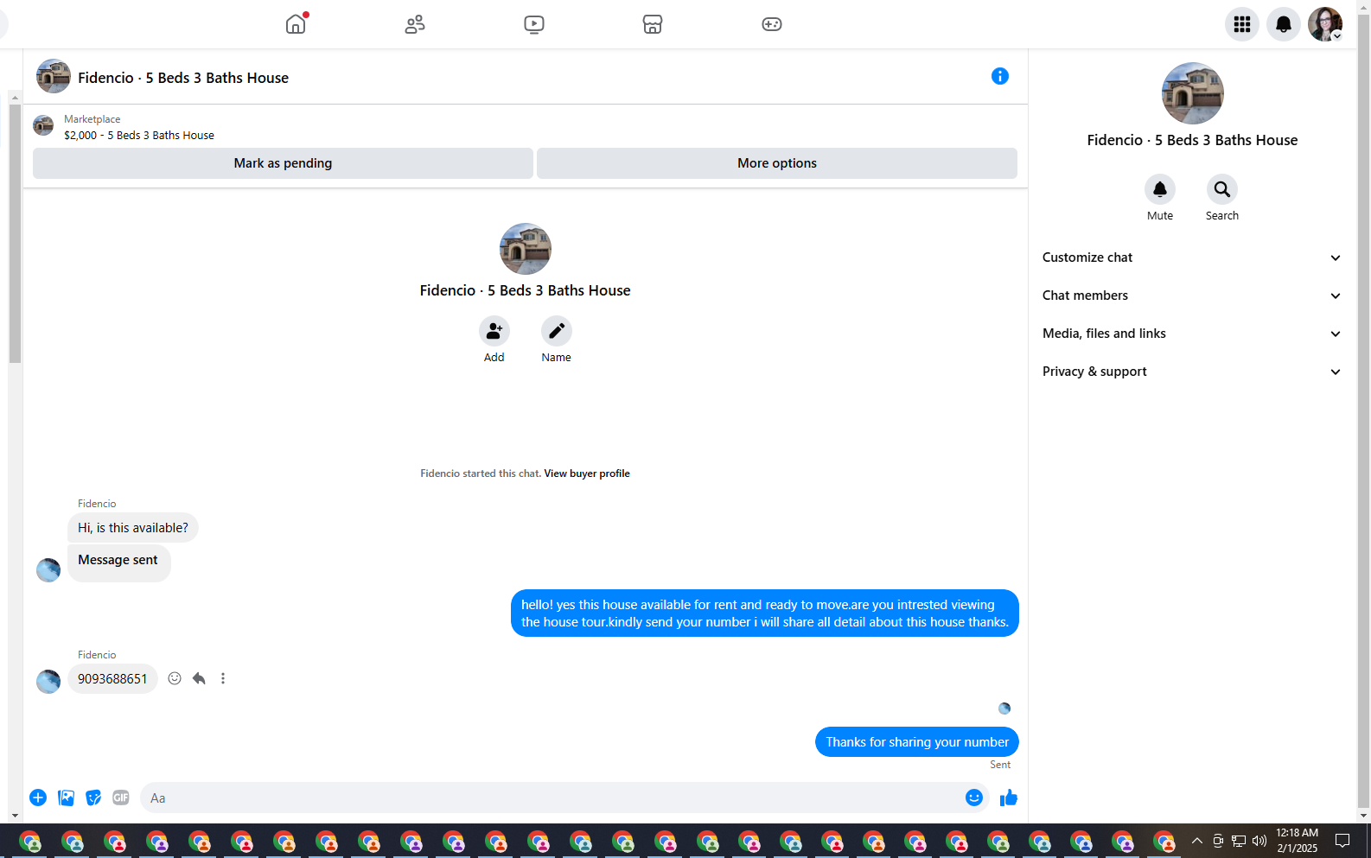Mark the listing as pending
Viewport: 1371px width, 858px height.
[283, 163]
